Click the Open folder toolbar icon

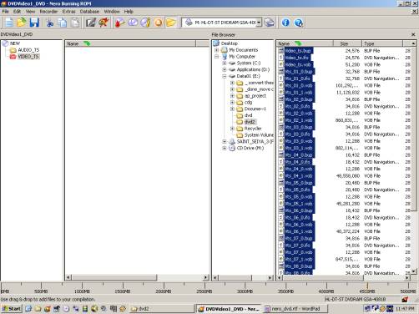coord(22,23)
